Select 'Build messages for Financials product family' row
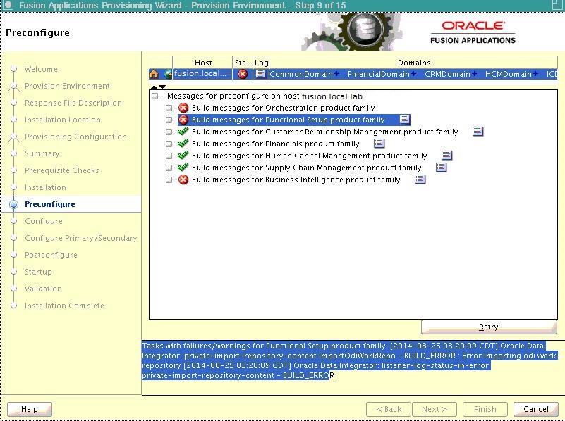This screenshot has width=565, height=421. click(276, 144)
